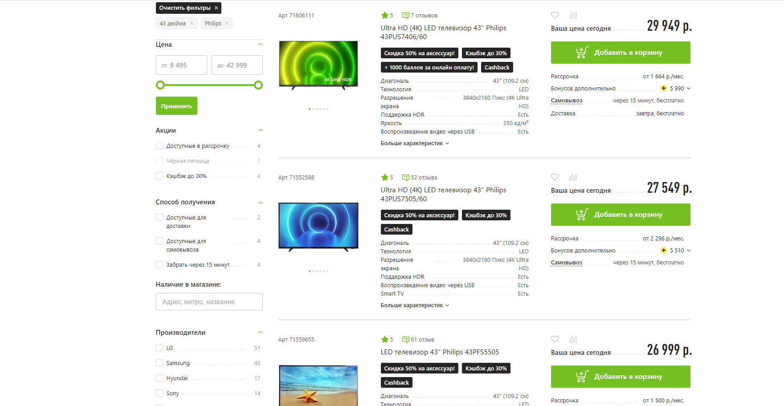The height and width of the screenshot is (406, 784).
Task: Expand Больше характеристик for 43PUS7505/60
Action: [415, 305]
